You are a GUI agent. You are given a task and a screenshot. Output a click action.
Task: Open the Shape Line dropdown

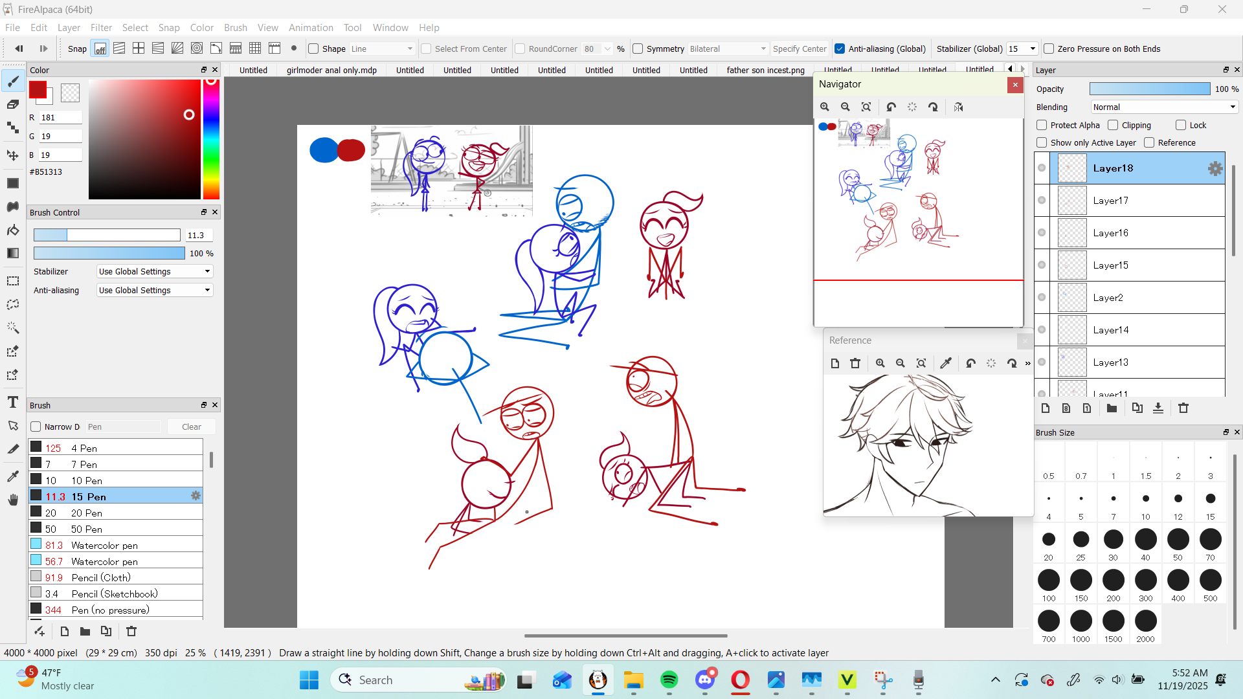[382, 49]
